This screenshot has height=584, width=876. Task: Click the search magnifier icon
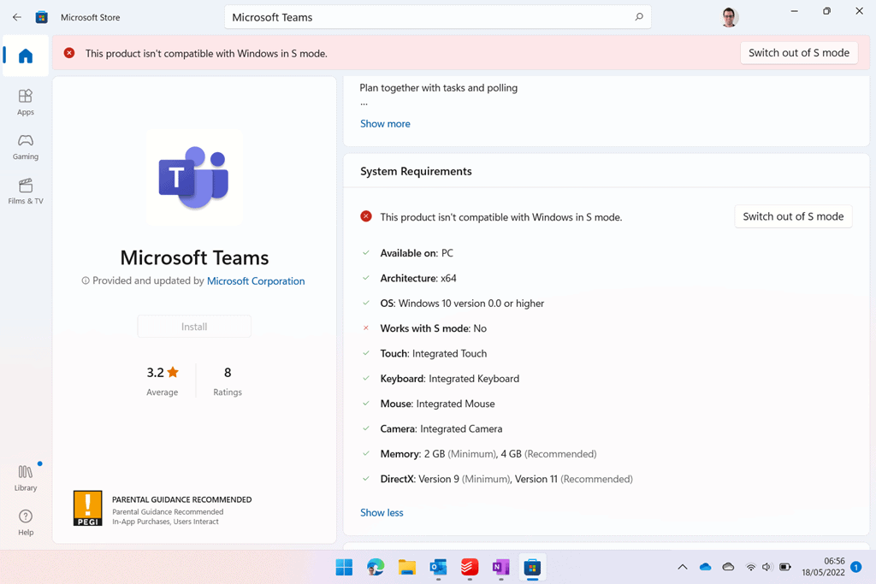[x=638, y=17]
